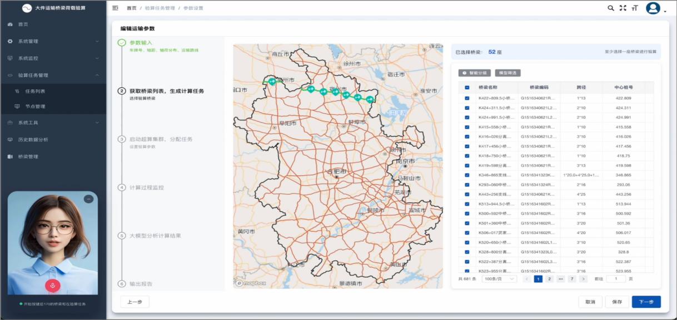677x320 pixels.
Task: Uncheck the checkbox for K346+865 bridge
Action: (x=467, y=175)
